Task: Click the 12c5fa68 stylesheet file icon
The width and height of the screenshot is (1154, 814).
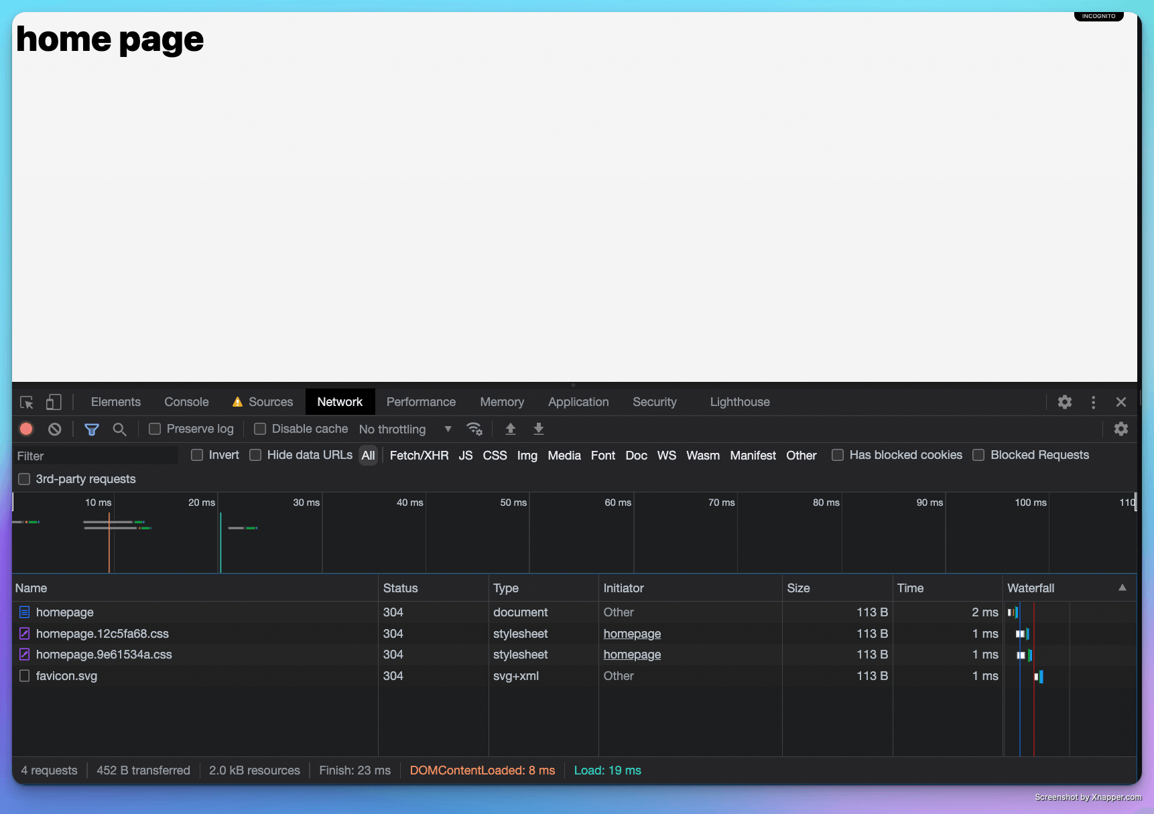Action: point(25,634)
